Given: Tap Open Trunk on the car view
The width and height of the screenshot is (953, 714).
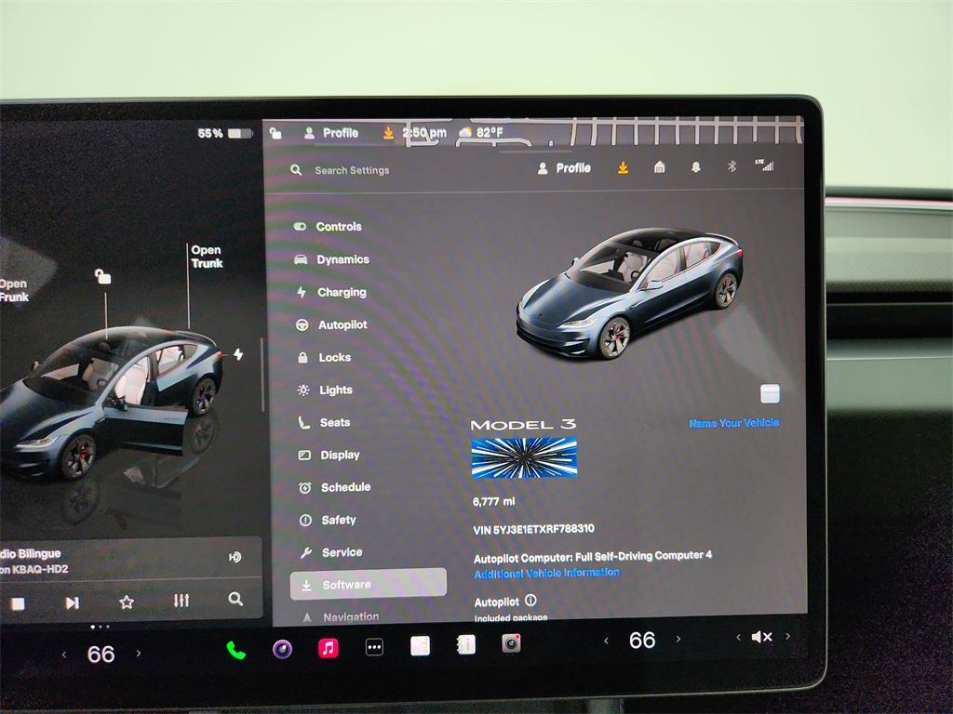Looking at the screenshot, I should [x=207, y=257].
